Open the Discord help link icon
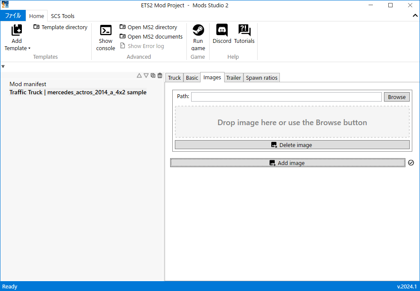Viewport: 420px width, 291px height. tap(222, 30)
